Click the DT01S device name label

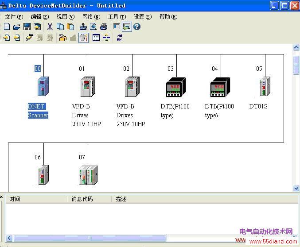click(258, 106)
